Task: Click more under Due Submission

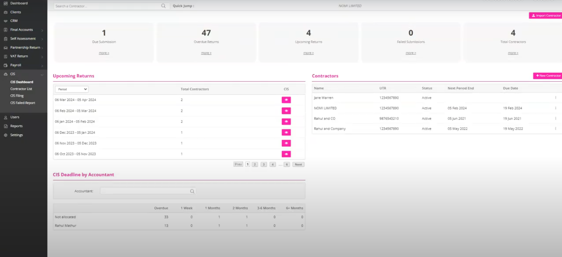Action: (x=104, y=53)
